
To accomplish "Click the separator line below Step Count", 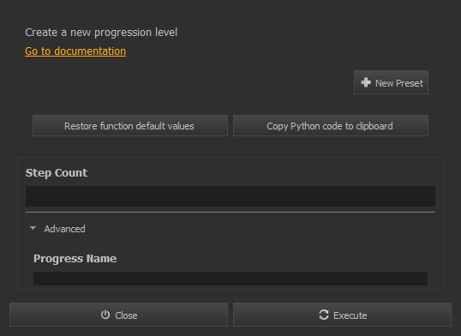I will point(230,212).
